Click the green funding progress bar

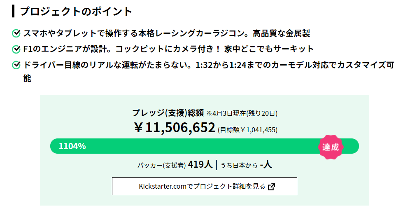(x=204, y=146)
